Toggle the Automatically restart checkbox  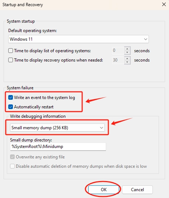(x=10, y=107)
